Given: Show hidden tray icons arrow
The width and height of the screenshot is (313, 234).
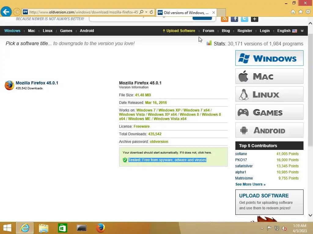Looking at the screenshot, I should click(262, 228).
